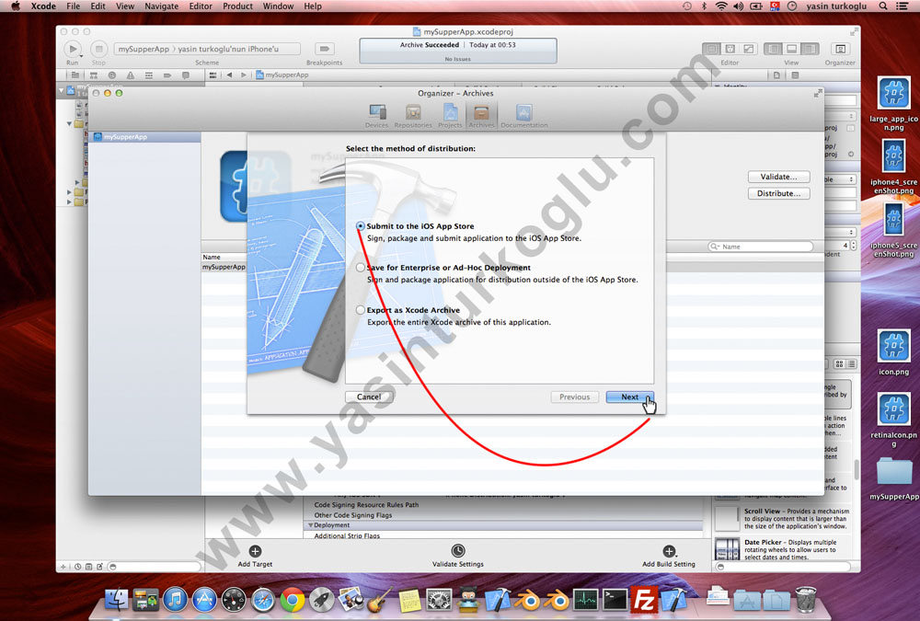The image size is (920, 621).
Task: Show the Standard editor in Xcode toolbar
Action: pyautogui.click(x=711, y=49)
